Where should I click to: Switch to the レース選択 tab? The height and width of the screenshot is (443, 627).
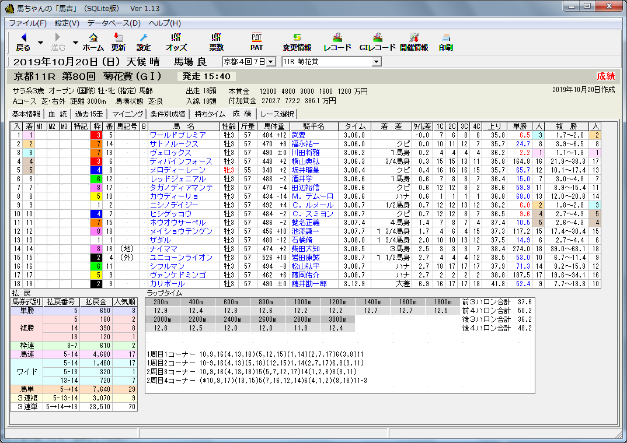(277, 114)
